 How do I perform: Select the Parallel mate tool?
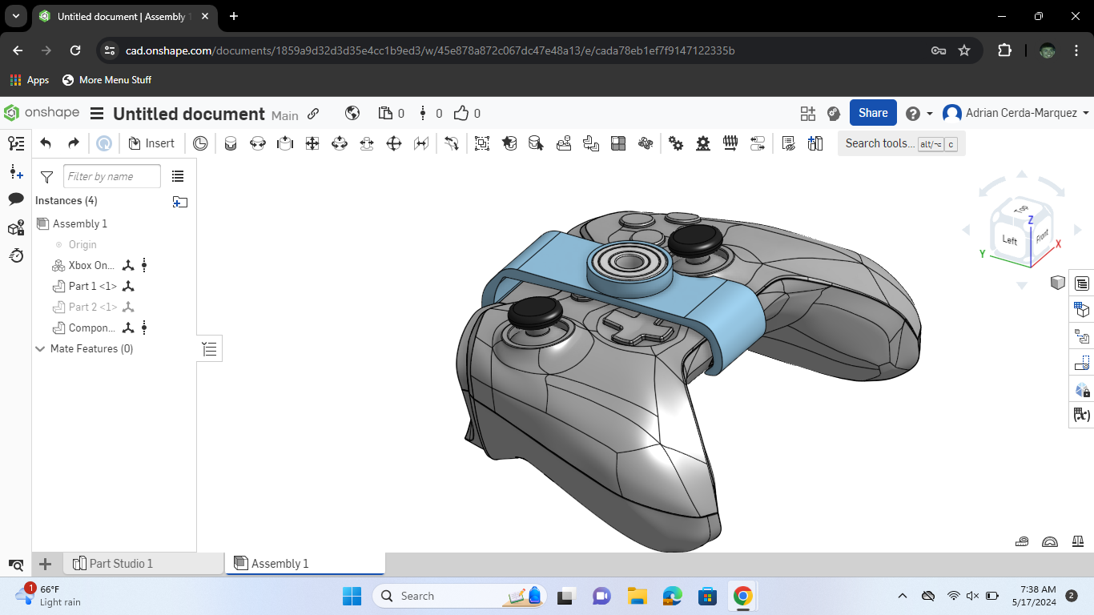coord(421,143)
